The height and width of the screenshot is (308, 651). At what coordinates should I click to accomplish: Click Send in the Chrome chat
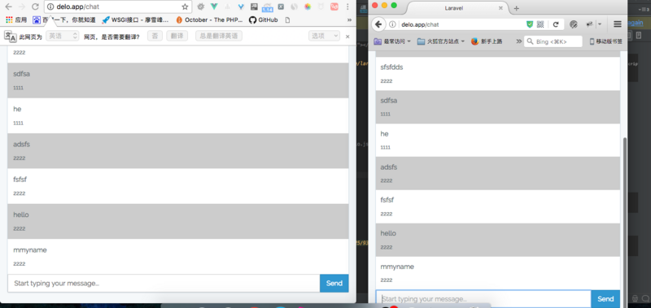pos(334,284)
